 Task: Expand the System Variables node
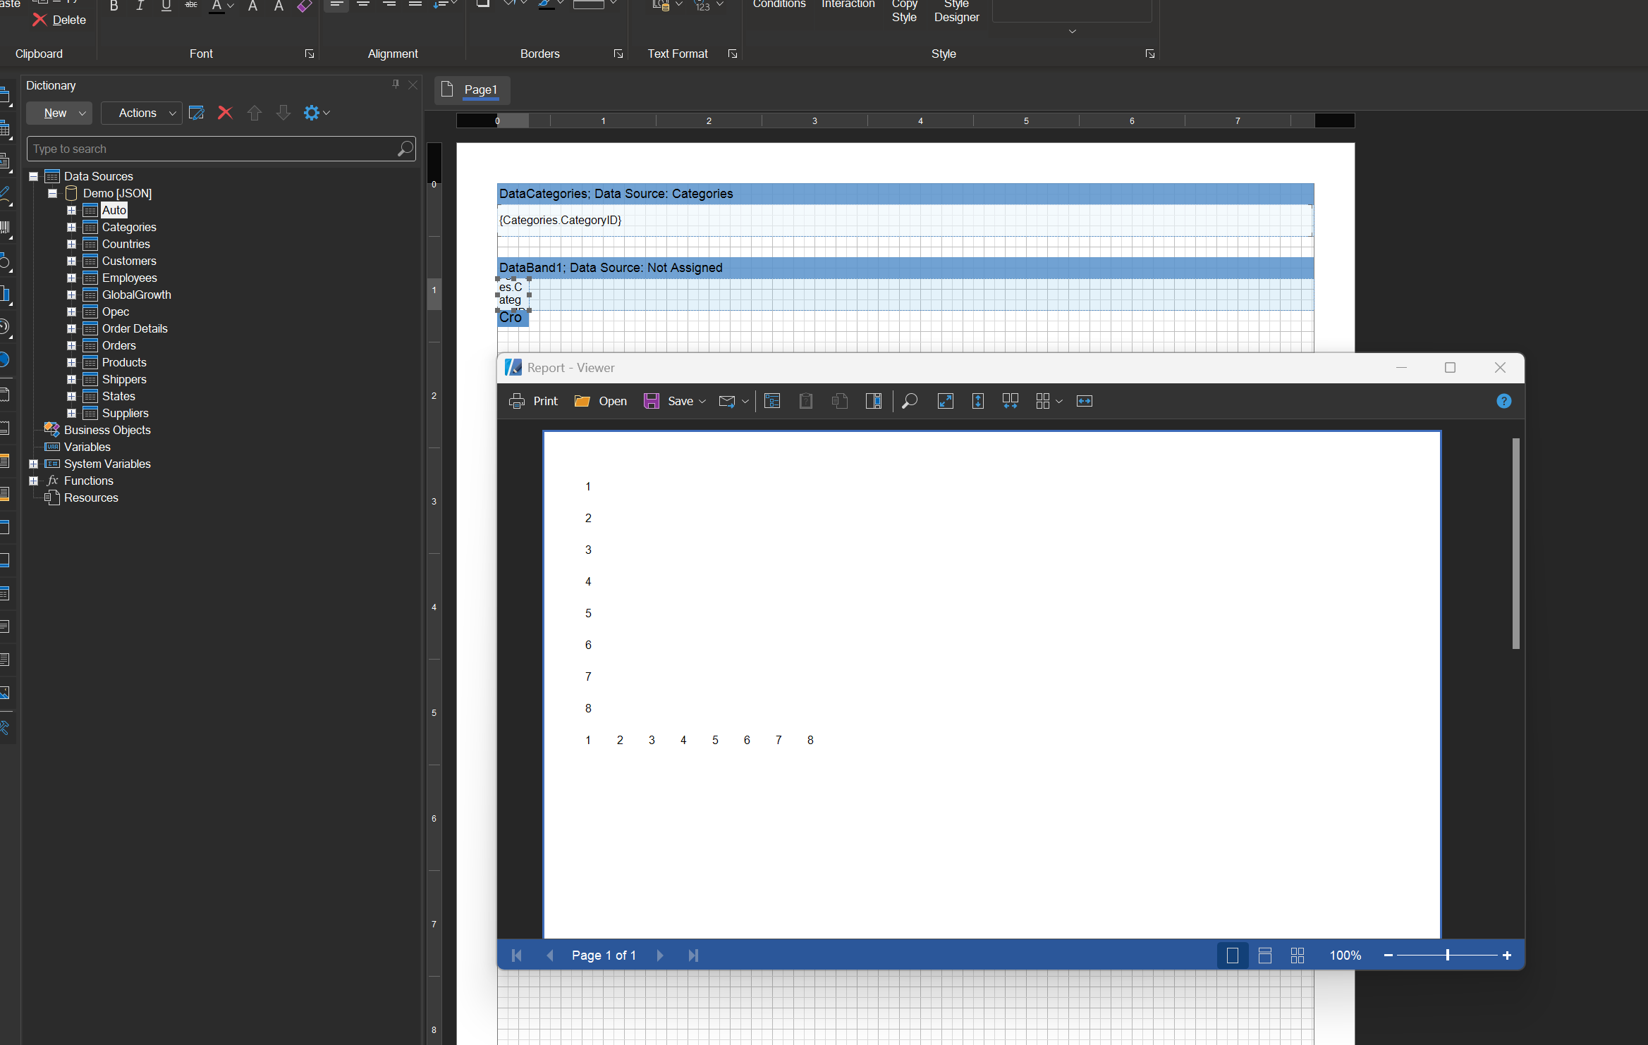tap(33, 464)
